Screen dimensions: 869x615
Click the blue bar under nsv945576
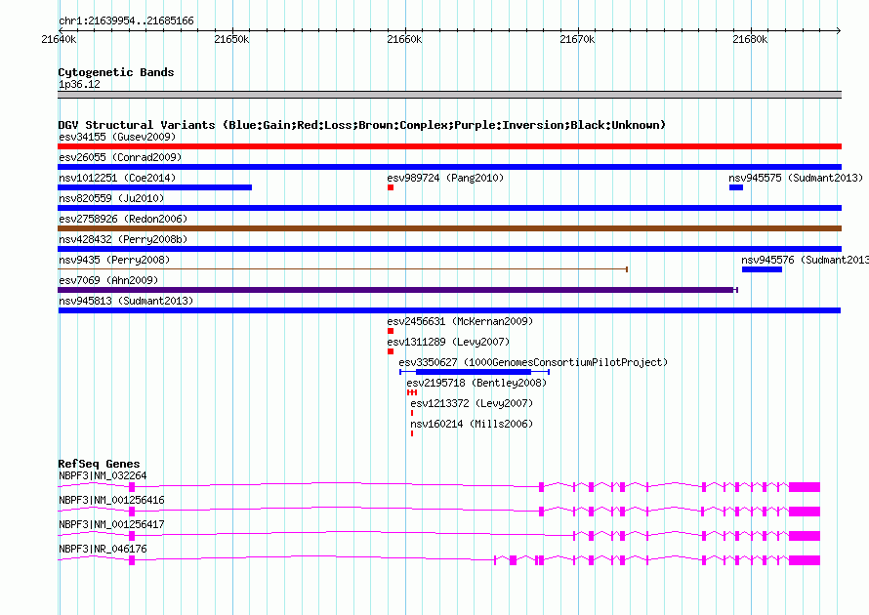coord(762,269)
